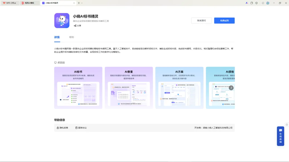
Task: Click the 免费试用 button
Action: click(x=224, y=21)
